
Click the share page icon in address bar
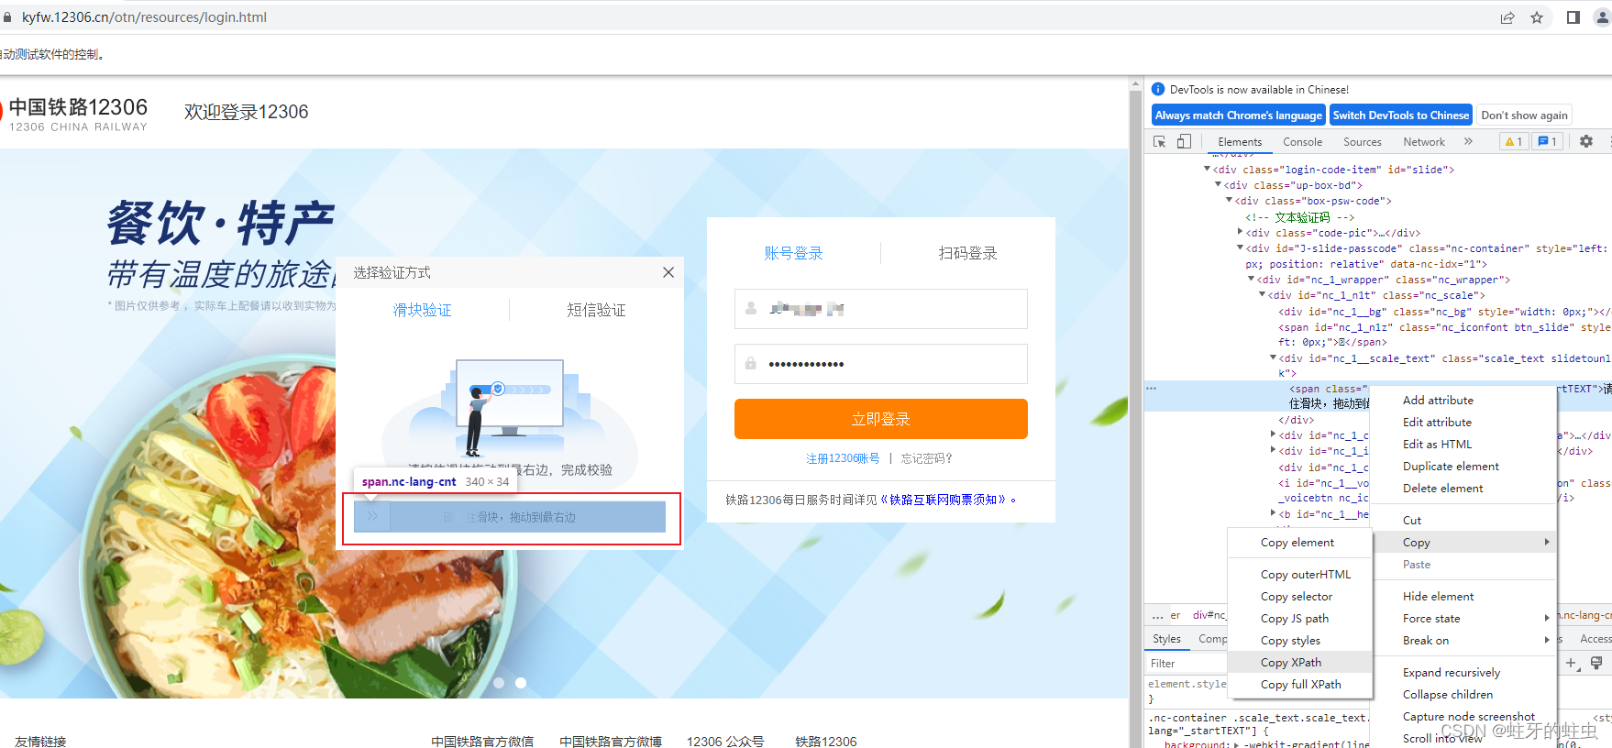(1507, 17)
